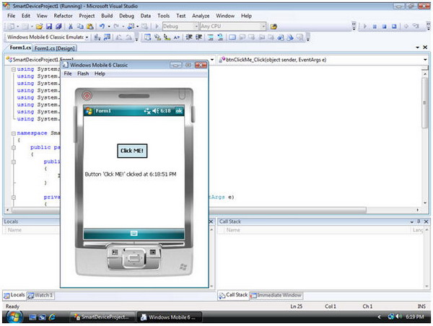Open the Flash menu in emulator window
The height and width of the screenshot is (326, 433).
tap(83, 74)
